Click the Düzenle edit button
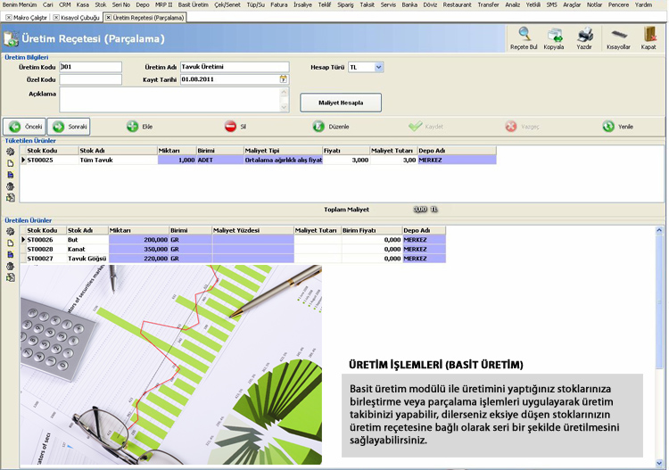Screen dimensions: 669x470 (x=331, y=127)
